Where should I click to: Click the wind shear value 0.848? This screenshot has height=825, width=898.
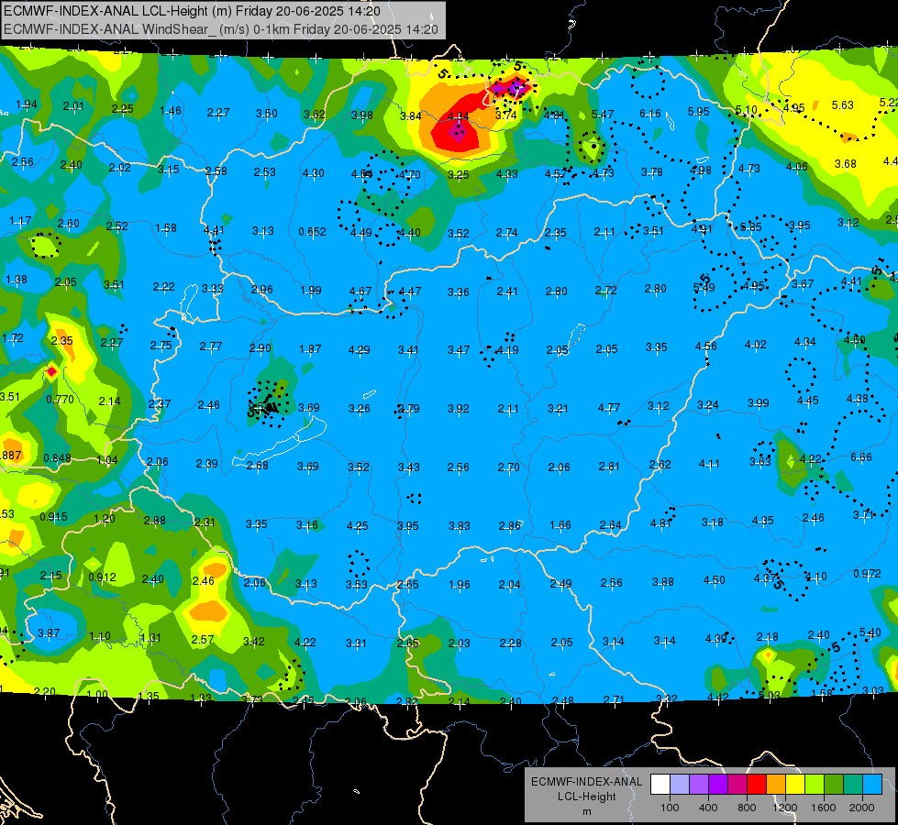(57, 458)
